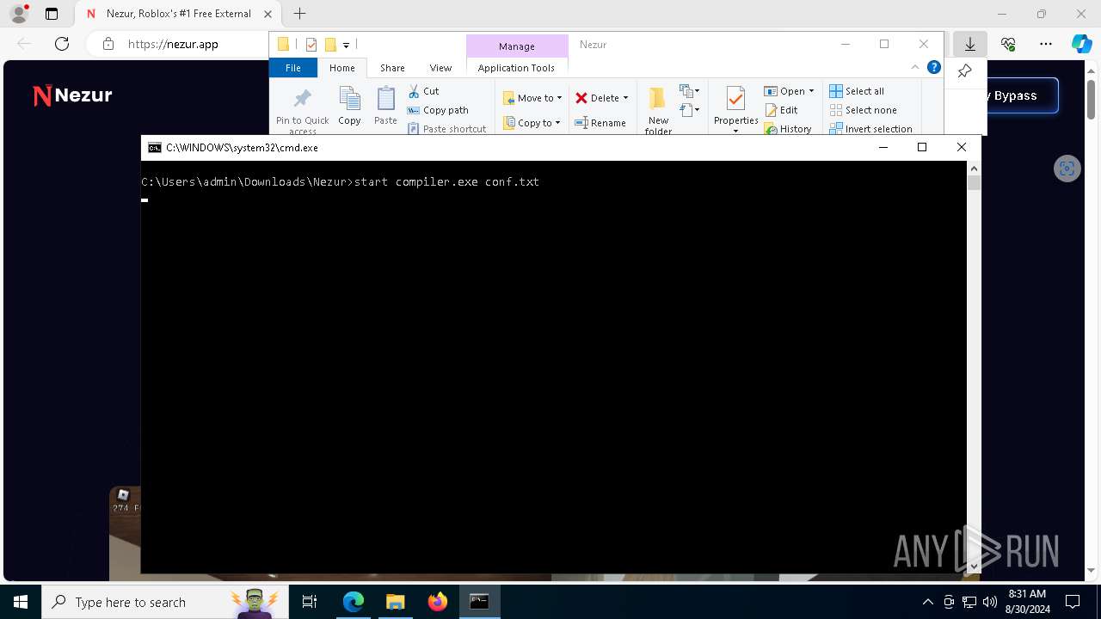Open Edge tab actions menu
Image resolution: width=1101 pixels, height=619 pixels.
point(52,14)
